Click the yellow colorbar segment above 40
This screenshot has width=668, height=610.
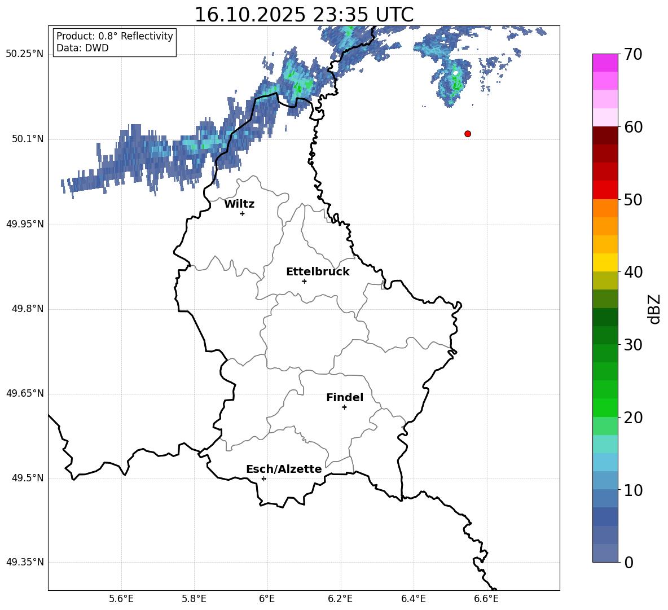pyautogui.click(x=605, y=262)
